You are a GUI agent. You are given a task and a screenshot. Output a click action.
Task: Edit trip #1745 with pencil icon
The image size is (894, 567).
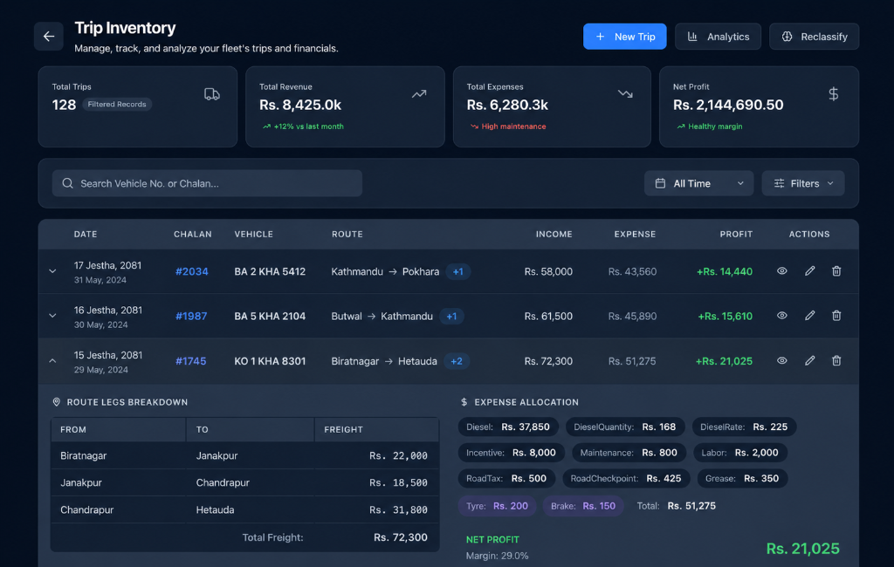(x=809, y=361)
